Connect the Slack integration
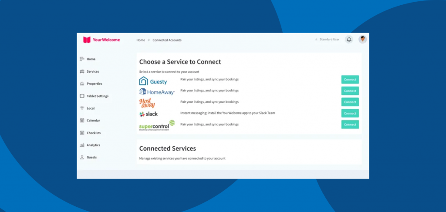The image size is (446, 212). pos(350,113)
